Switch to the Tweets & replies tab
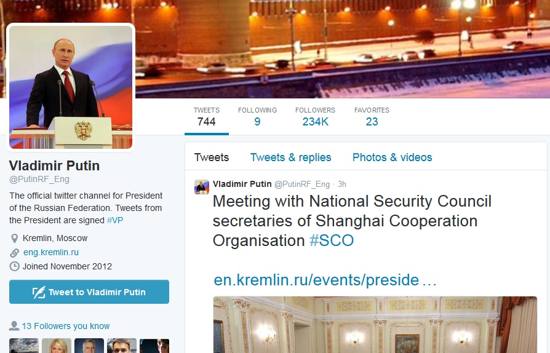Screen dimensions: 550x353 click(x=290, y=157)
